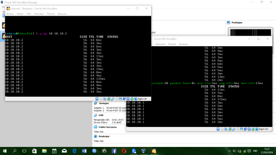
Task: Click hard disk activity icon in mikrotik 1 status bar
Action: click(x=97, y=99)
